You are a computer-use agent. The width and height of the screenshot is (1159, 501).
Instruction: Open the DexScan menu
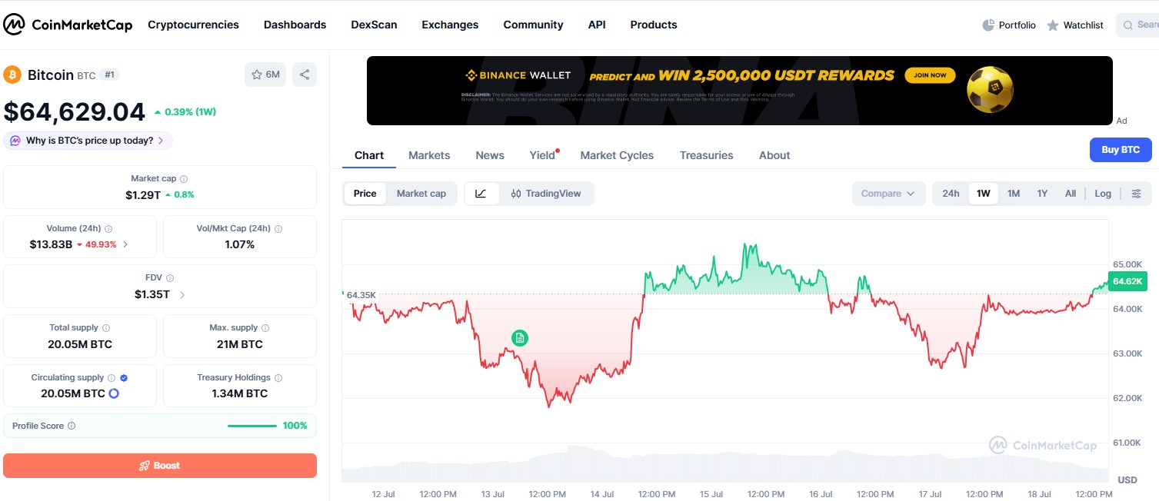pyautogui.click(x=374, y=25)
